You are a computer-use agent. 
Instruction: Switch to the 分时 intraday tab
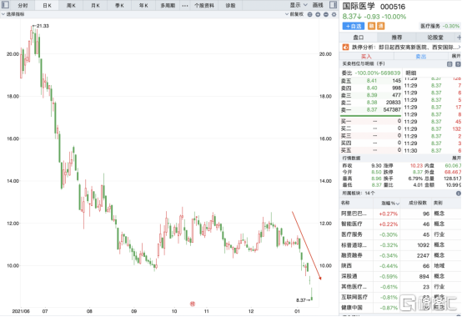[23, 5]
